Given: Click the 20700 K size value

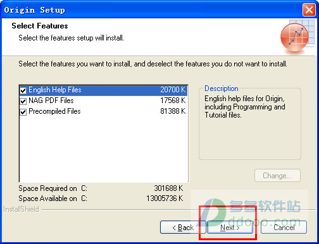Looking at the screenshot, I should 173,90.
